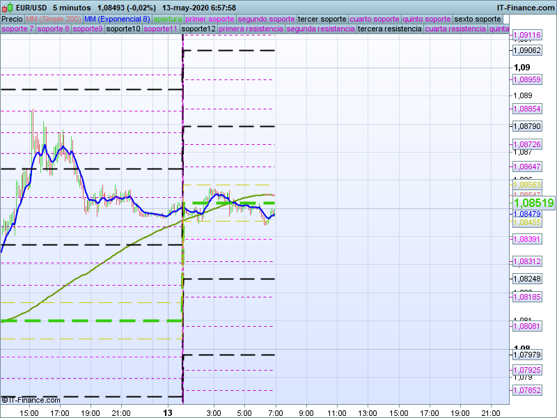Select the tercer soporte label
Viewport: 557px width, 418px height.
[x=322, y=19]
